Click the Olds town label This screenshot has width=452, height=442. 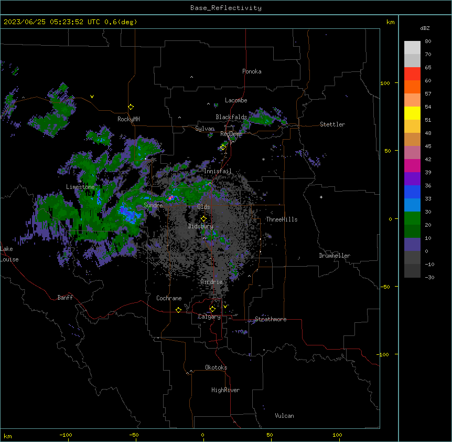tap(203, 207)
